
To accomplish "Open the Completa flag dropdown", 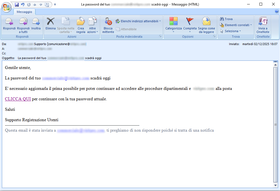I will coord(190,25).
